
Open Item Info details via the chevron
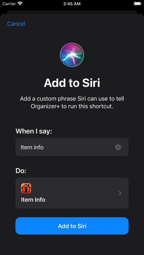(x=120, y=193)
